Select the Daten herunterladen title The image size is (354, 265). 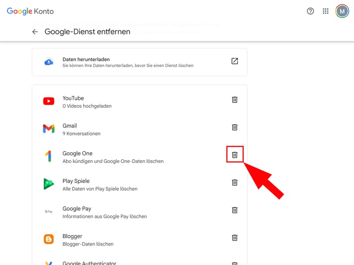click(86, 59)
